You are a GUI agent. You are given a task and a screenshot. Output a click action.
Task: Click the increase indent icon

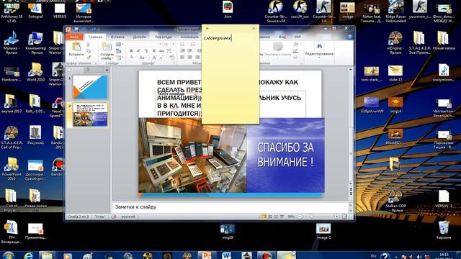click(190, 51)
